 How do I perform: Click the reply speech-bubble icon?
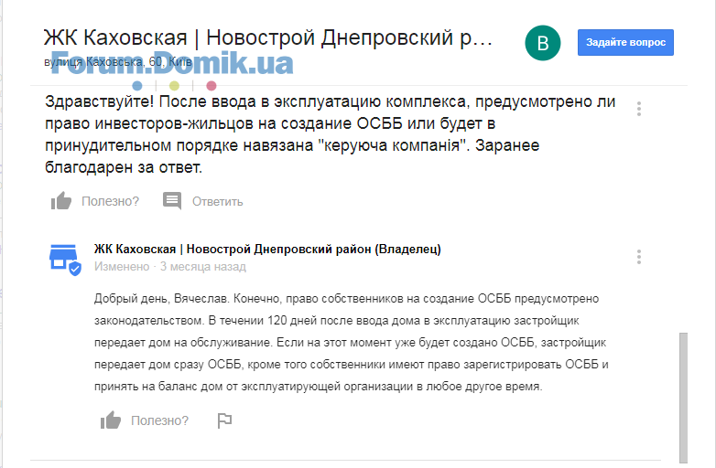tap(172, 200)
